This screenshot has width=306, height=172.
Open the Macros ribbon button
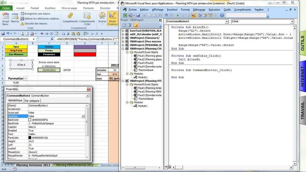point(15,18)
